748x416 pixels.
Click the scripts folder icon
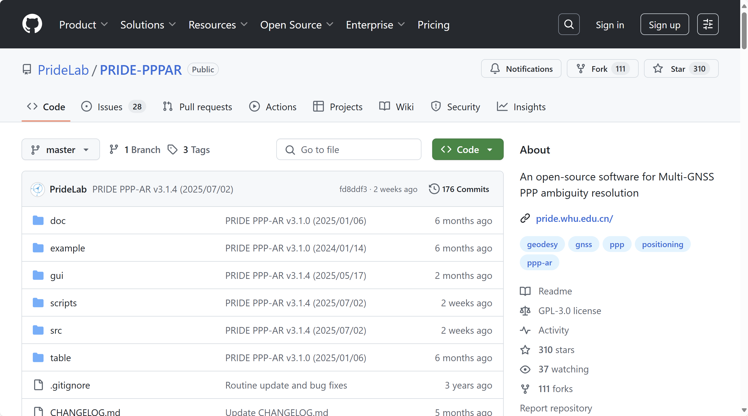click(x=38, y=303)
